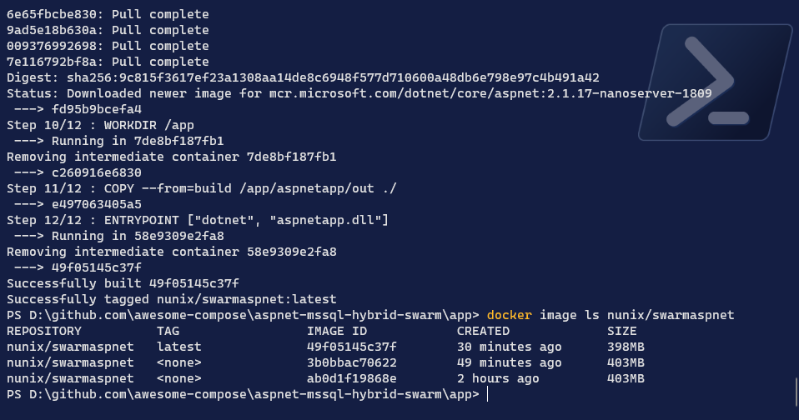Image resolution: width=799 pixels, height=420 pixels.
Task: Click the SIZE column header
Action: pos(622,331)
